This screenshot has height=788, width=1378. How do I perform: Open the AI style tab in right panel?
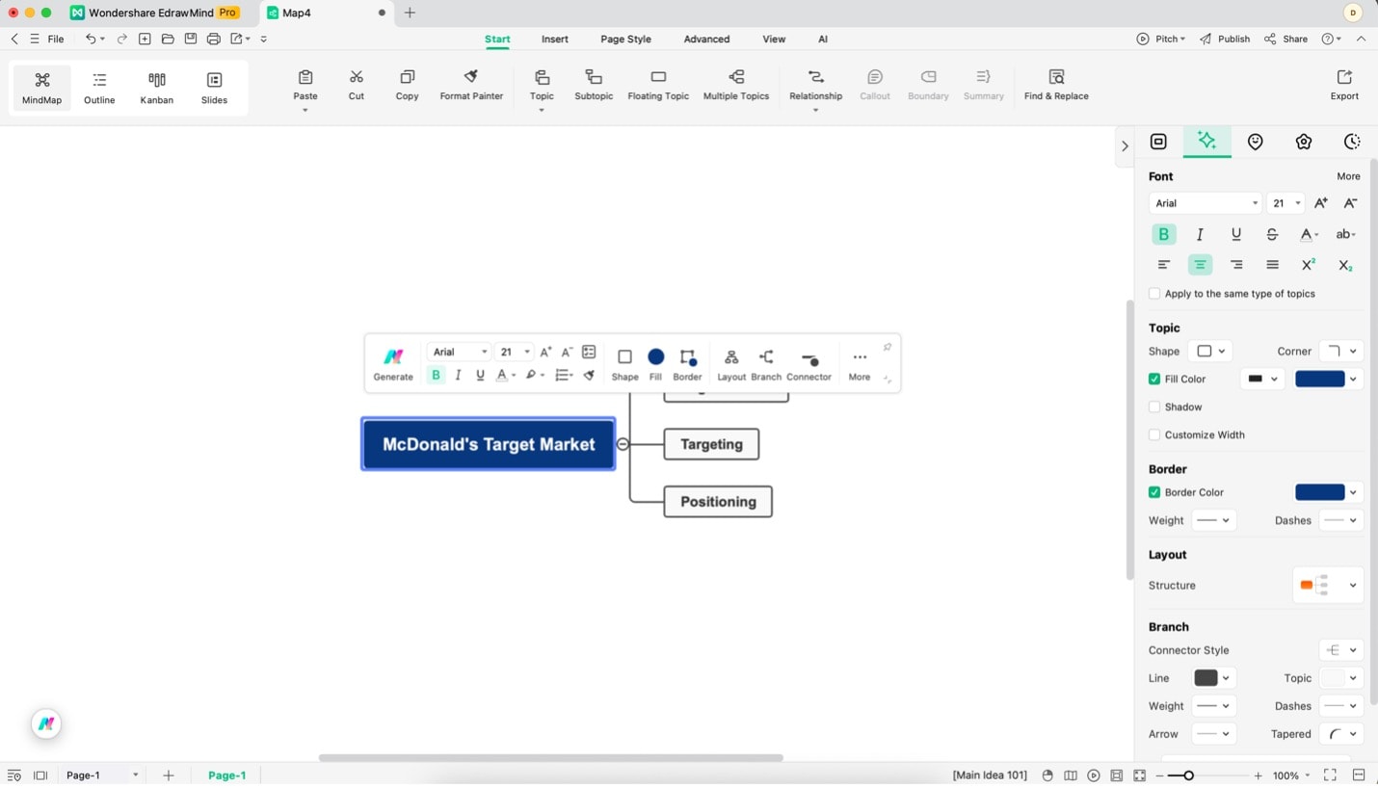(x=1206, y=141)
